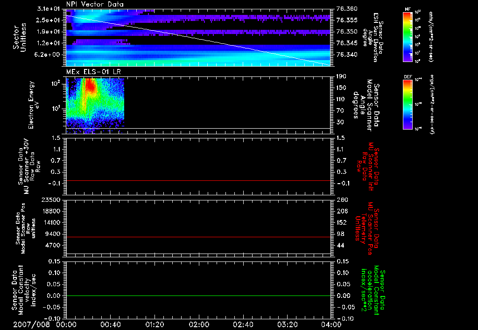Click the white diagonal line in NPI panel

[x=198, y=40]
